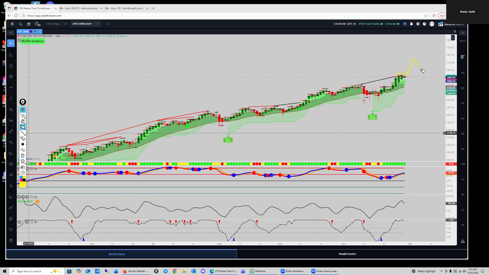Image resolution: width=489 pixels, height=275 pixels.
Task: Click the trash can in drawing palette
Action: point(23,156)
